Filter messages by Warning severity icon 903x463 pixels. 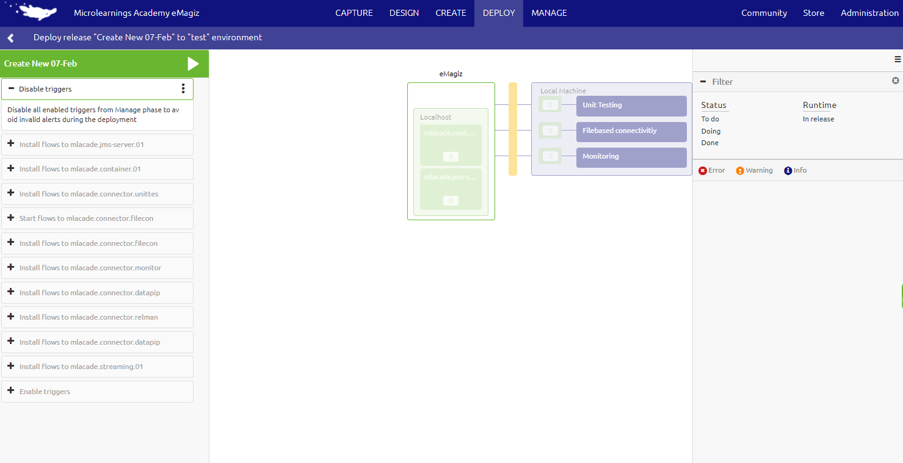(x=739, y=170)
